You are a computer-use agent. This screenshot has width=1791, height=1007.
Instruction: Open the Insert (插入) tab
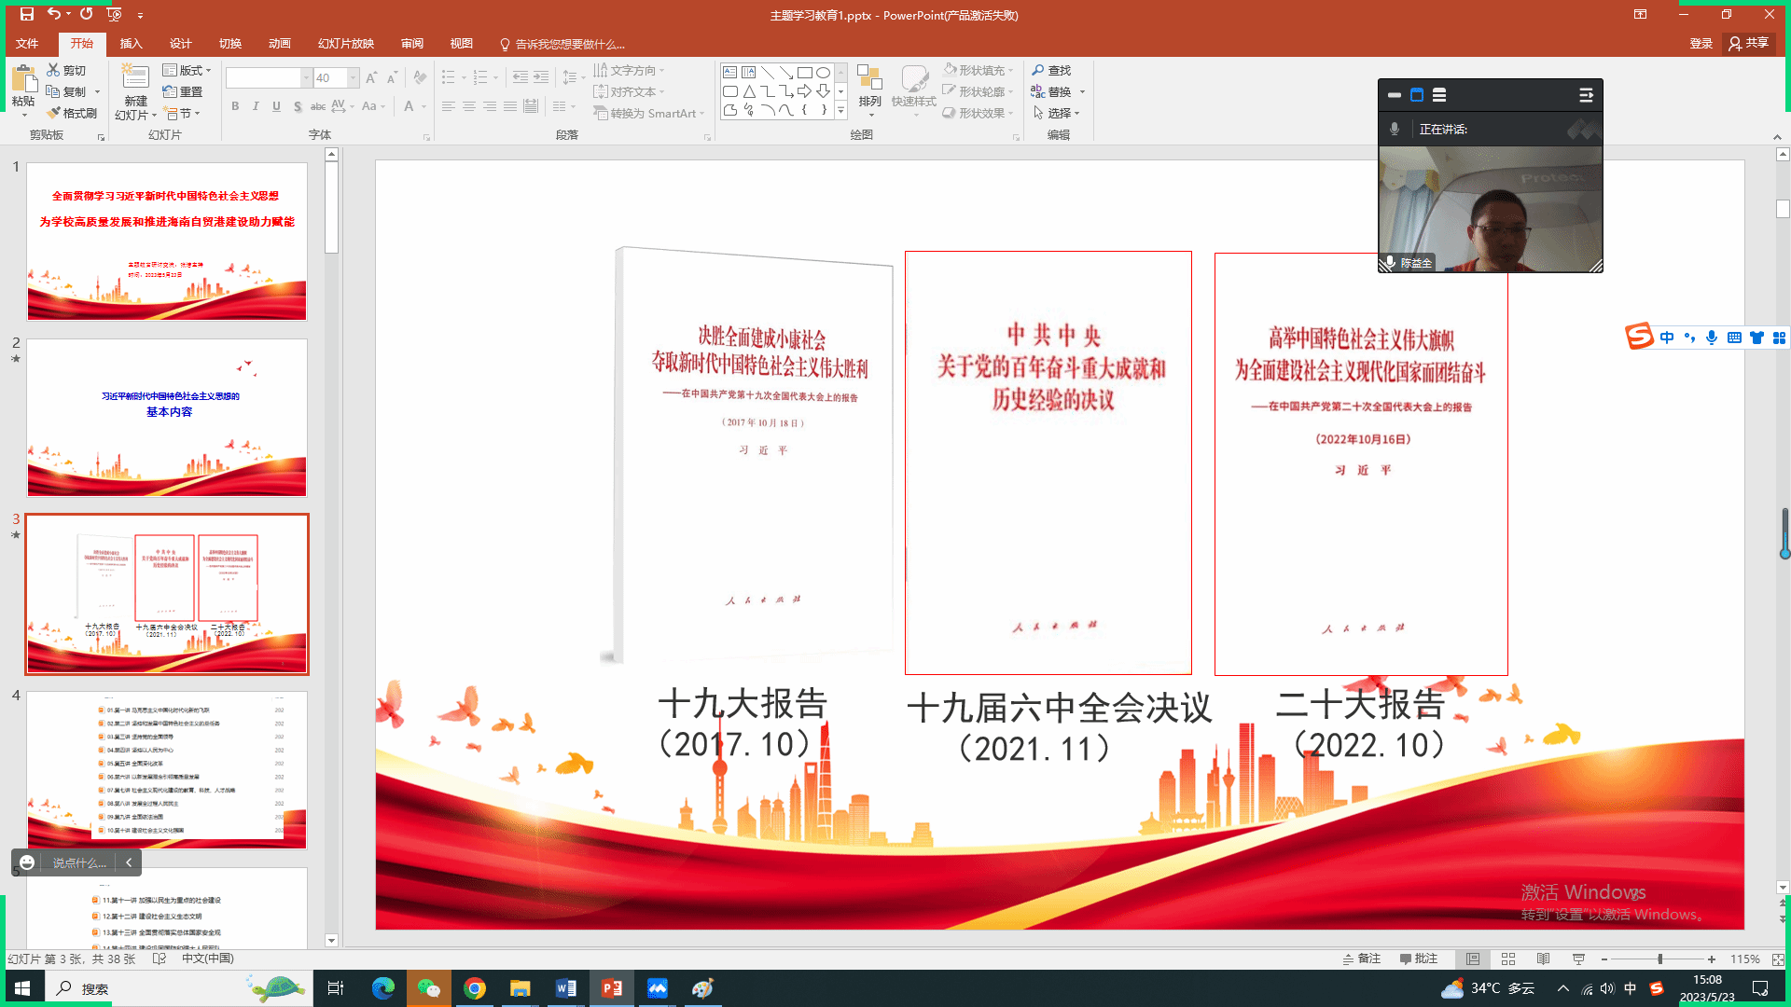point(131,44)
